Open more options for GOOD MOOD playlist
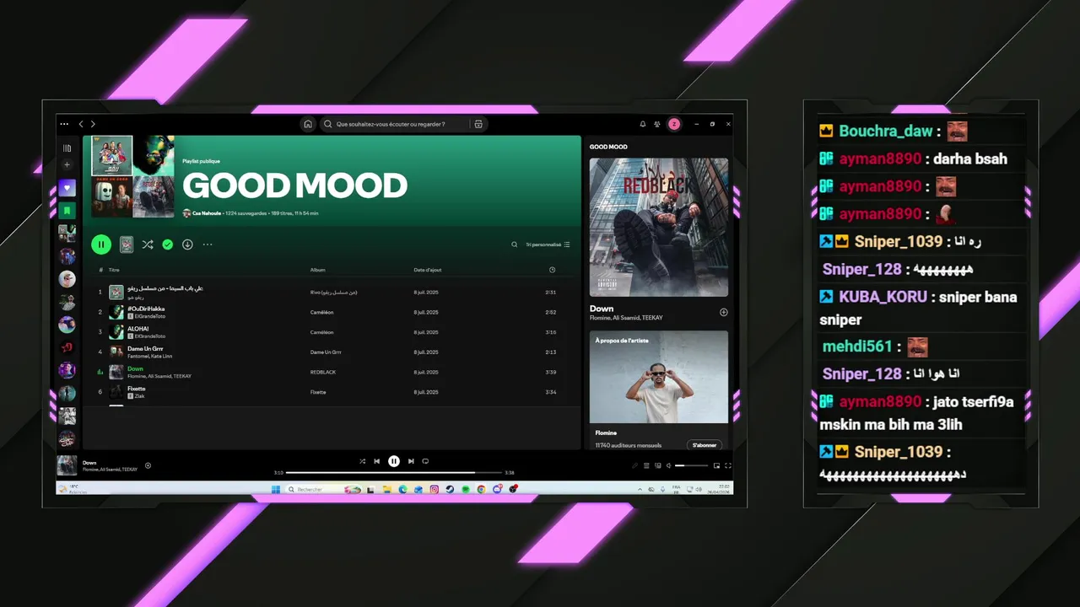 208,244
